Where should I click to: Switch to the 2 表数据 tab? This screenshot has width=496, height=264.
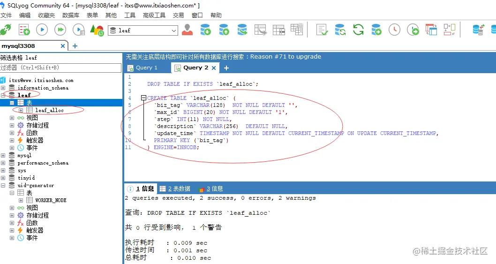[x=175, y=189]
